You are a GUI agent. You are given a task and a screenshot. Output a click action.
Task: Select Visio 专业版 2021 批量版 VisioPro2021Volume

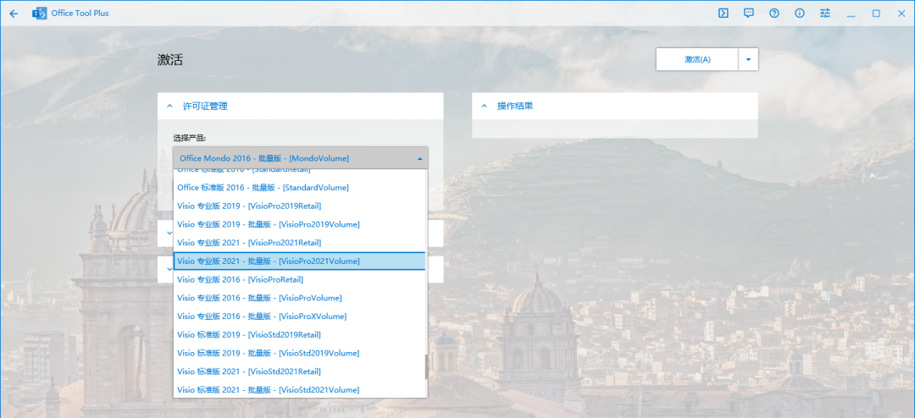(299, 261)
